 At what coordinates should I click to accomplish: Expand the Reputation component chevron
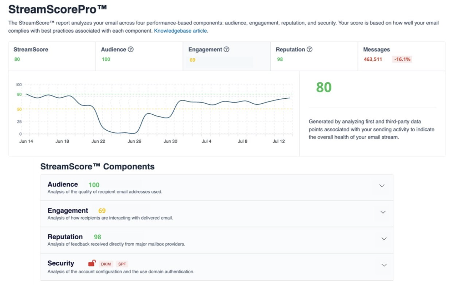tap(384, 239)
